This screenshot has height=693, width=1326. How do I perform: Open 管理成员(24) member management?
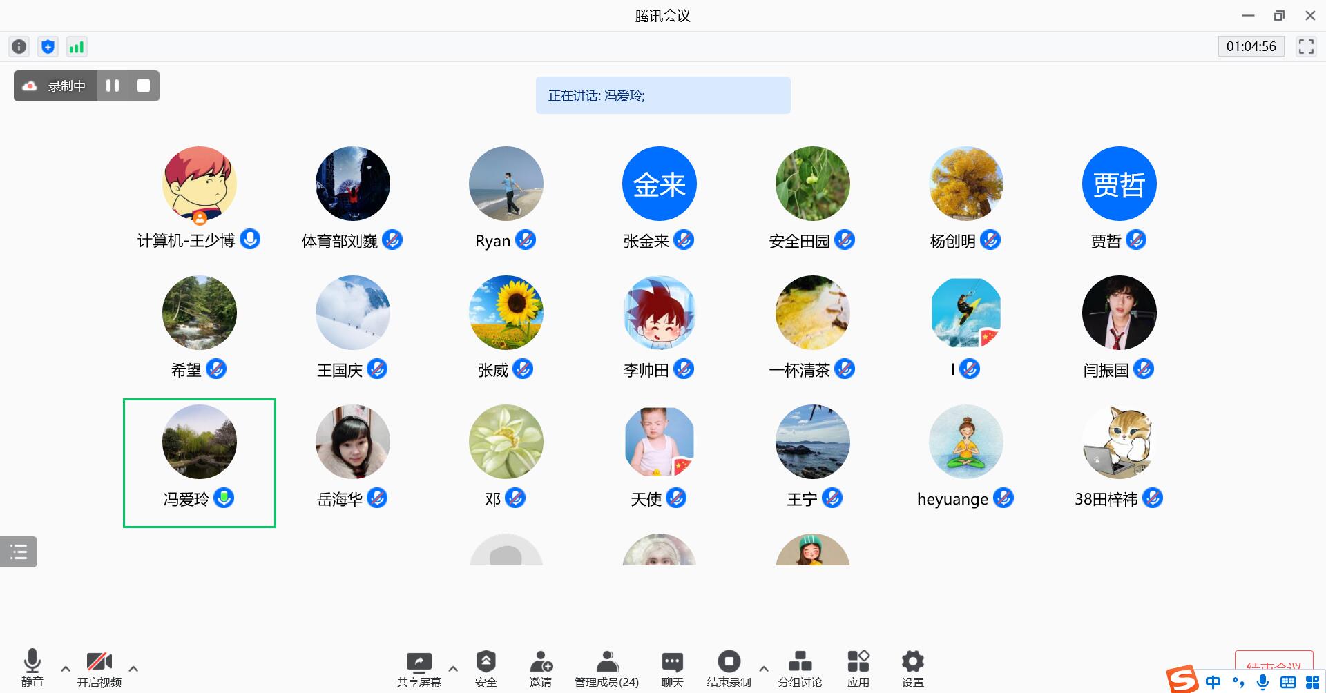point(607,670)
